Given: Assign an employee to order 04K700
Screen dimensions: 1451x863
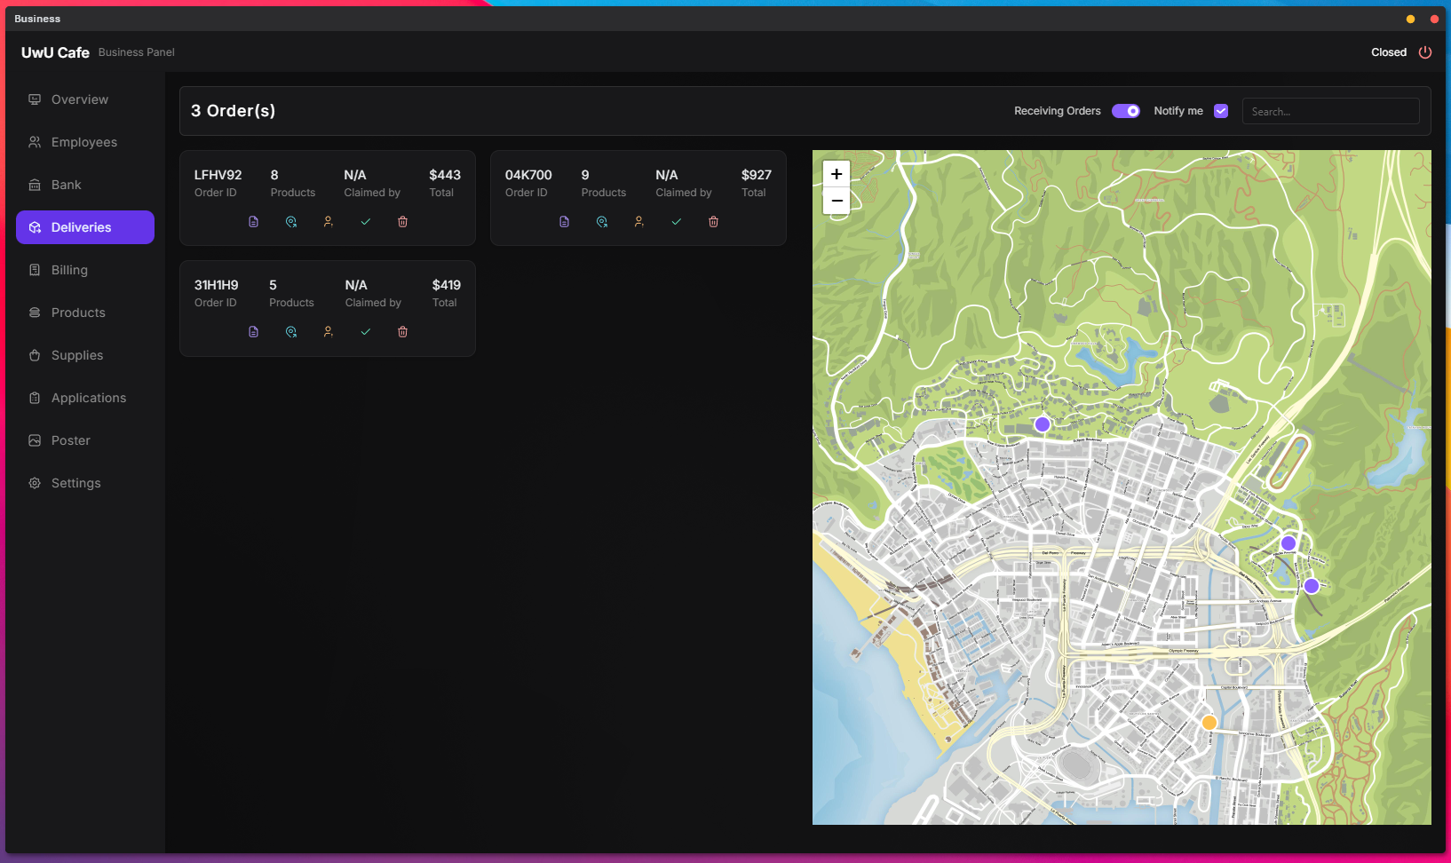Looking at the screenshot, I should tap(639, 222).
